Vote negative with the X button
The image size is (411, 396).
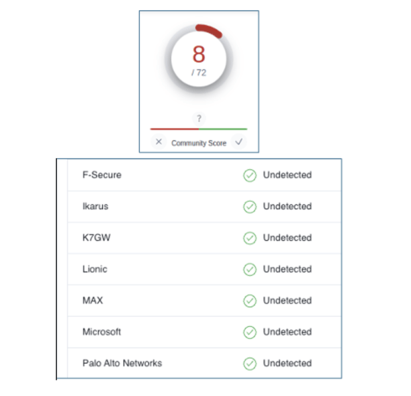(158, 142)
